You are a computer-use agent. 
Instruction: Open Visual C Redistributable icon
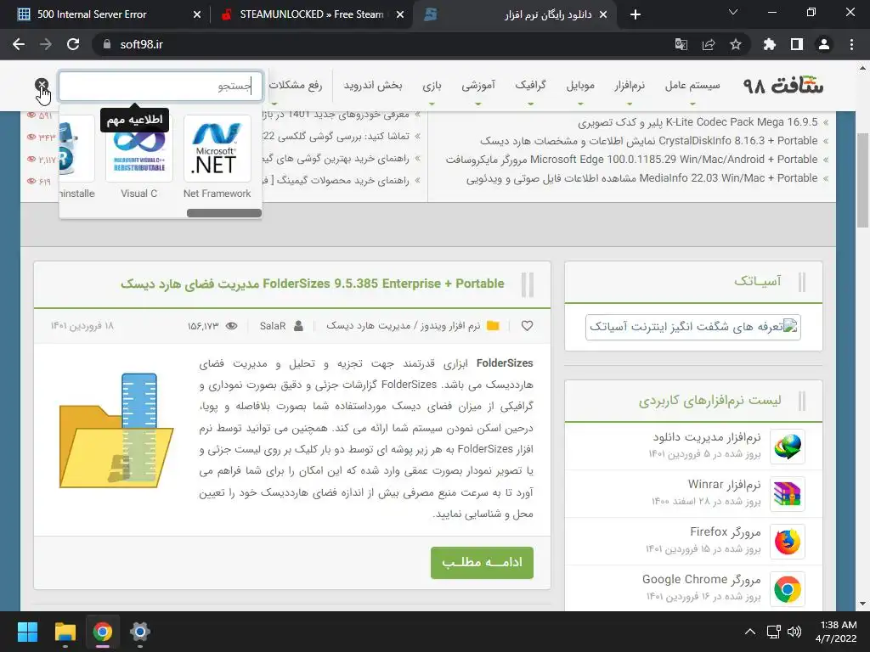pos(139,149)
